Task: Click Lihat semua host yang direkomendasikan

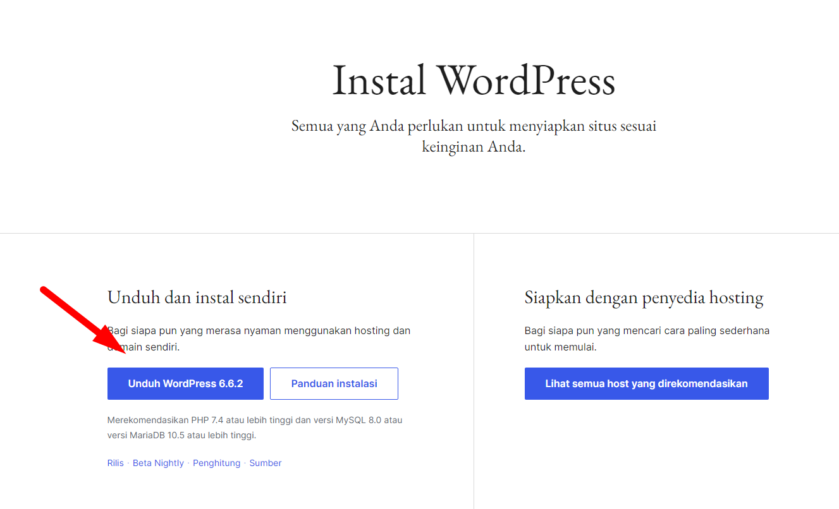Action: point(646,383)
